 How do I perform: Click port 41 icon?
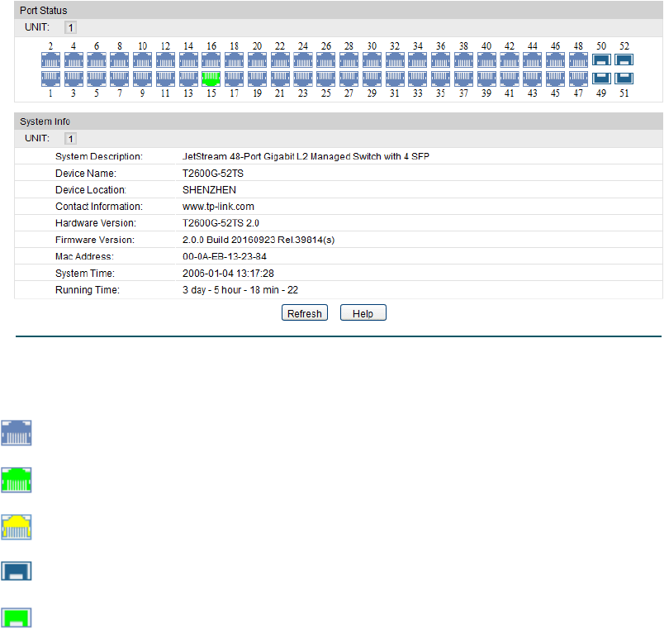click(x=510, y=79)
